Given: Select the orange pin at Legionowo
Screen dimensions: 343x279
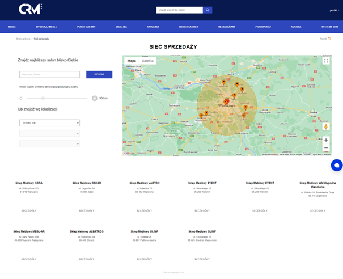Looking at the screenshot, I should (223, 82).
